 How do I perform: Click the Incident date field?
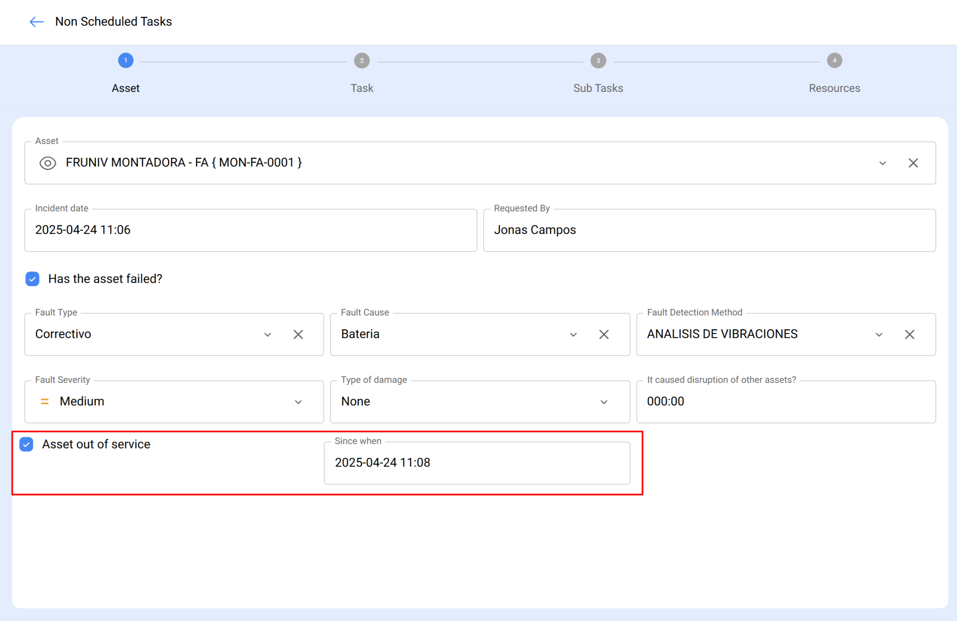(x=249, y=230)
